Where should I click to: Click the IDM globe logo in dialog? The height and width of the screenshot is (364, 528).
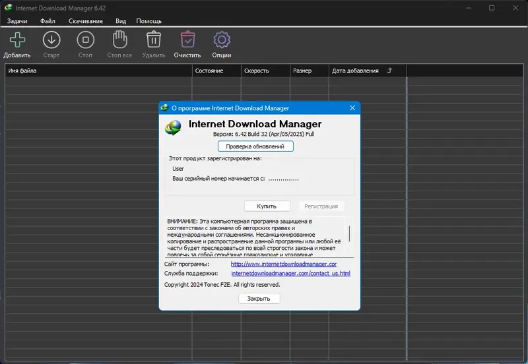coord(174,128)
